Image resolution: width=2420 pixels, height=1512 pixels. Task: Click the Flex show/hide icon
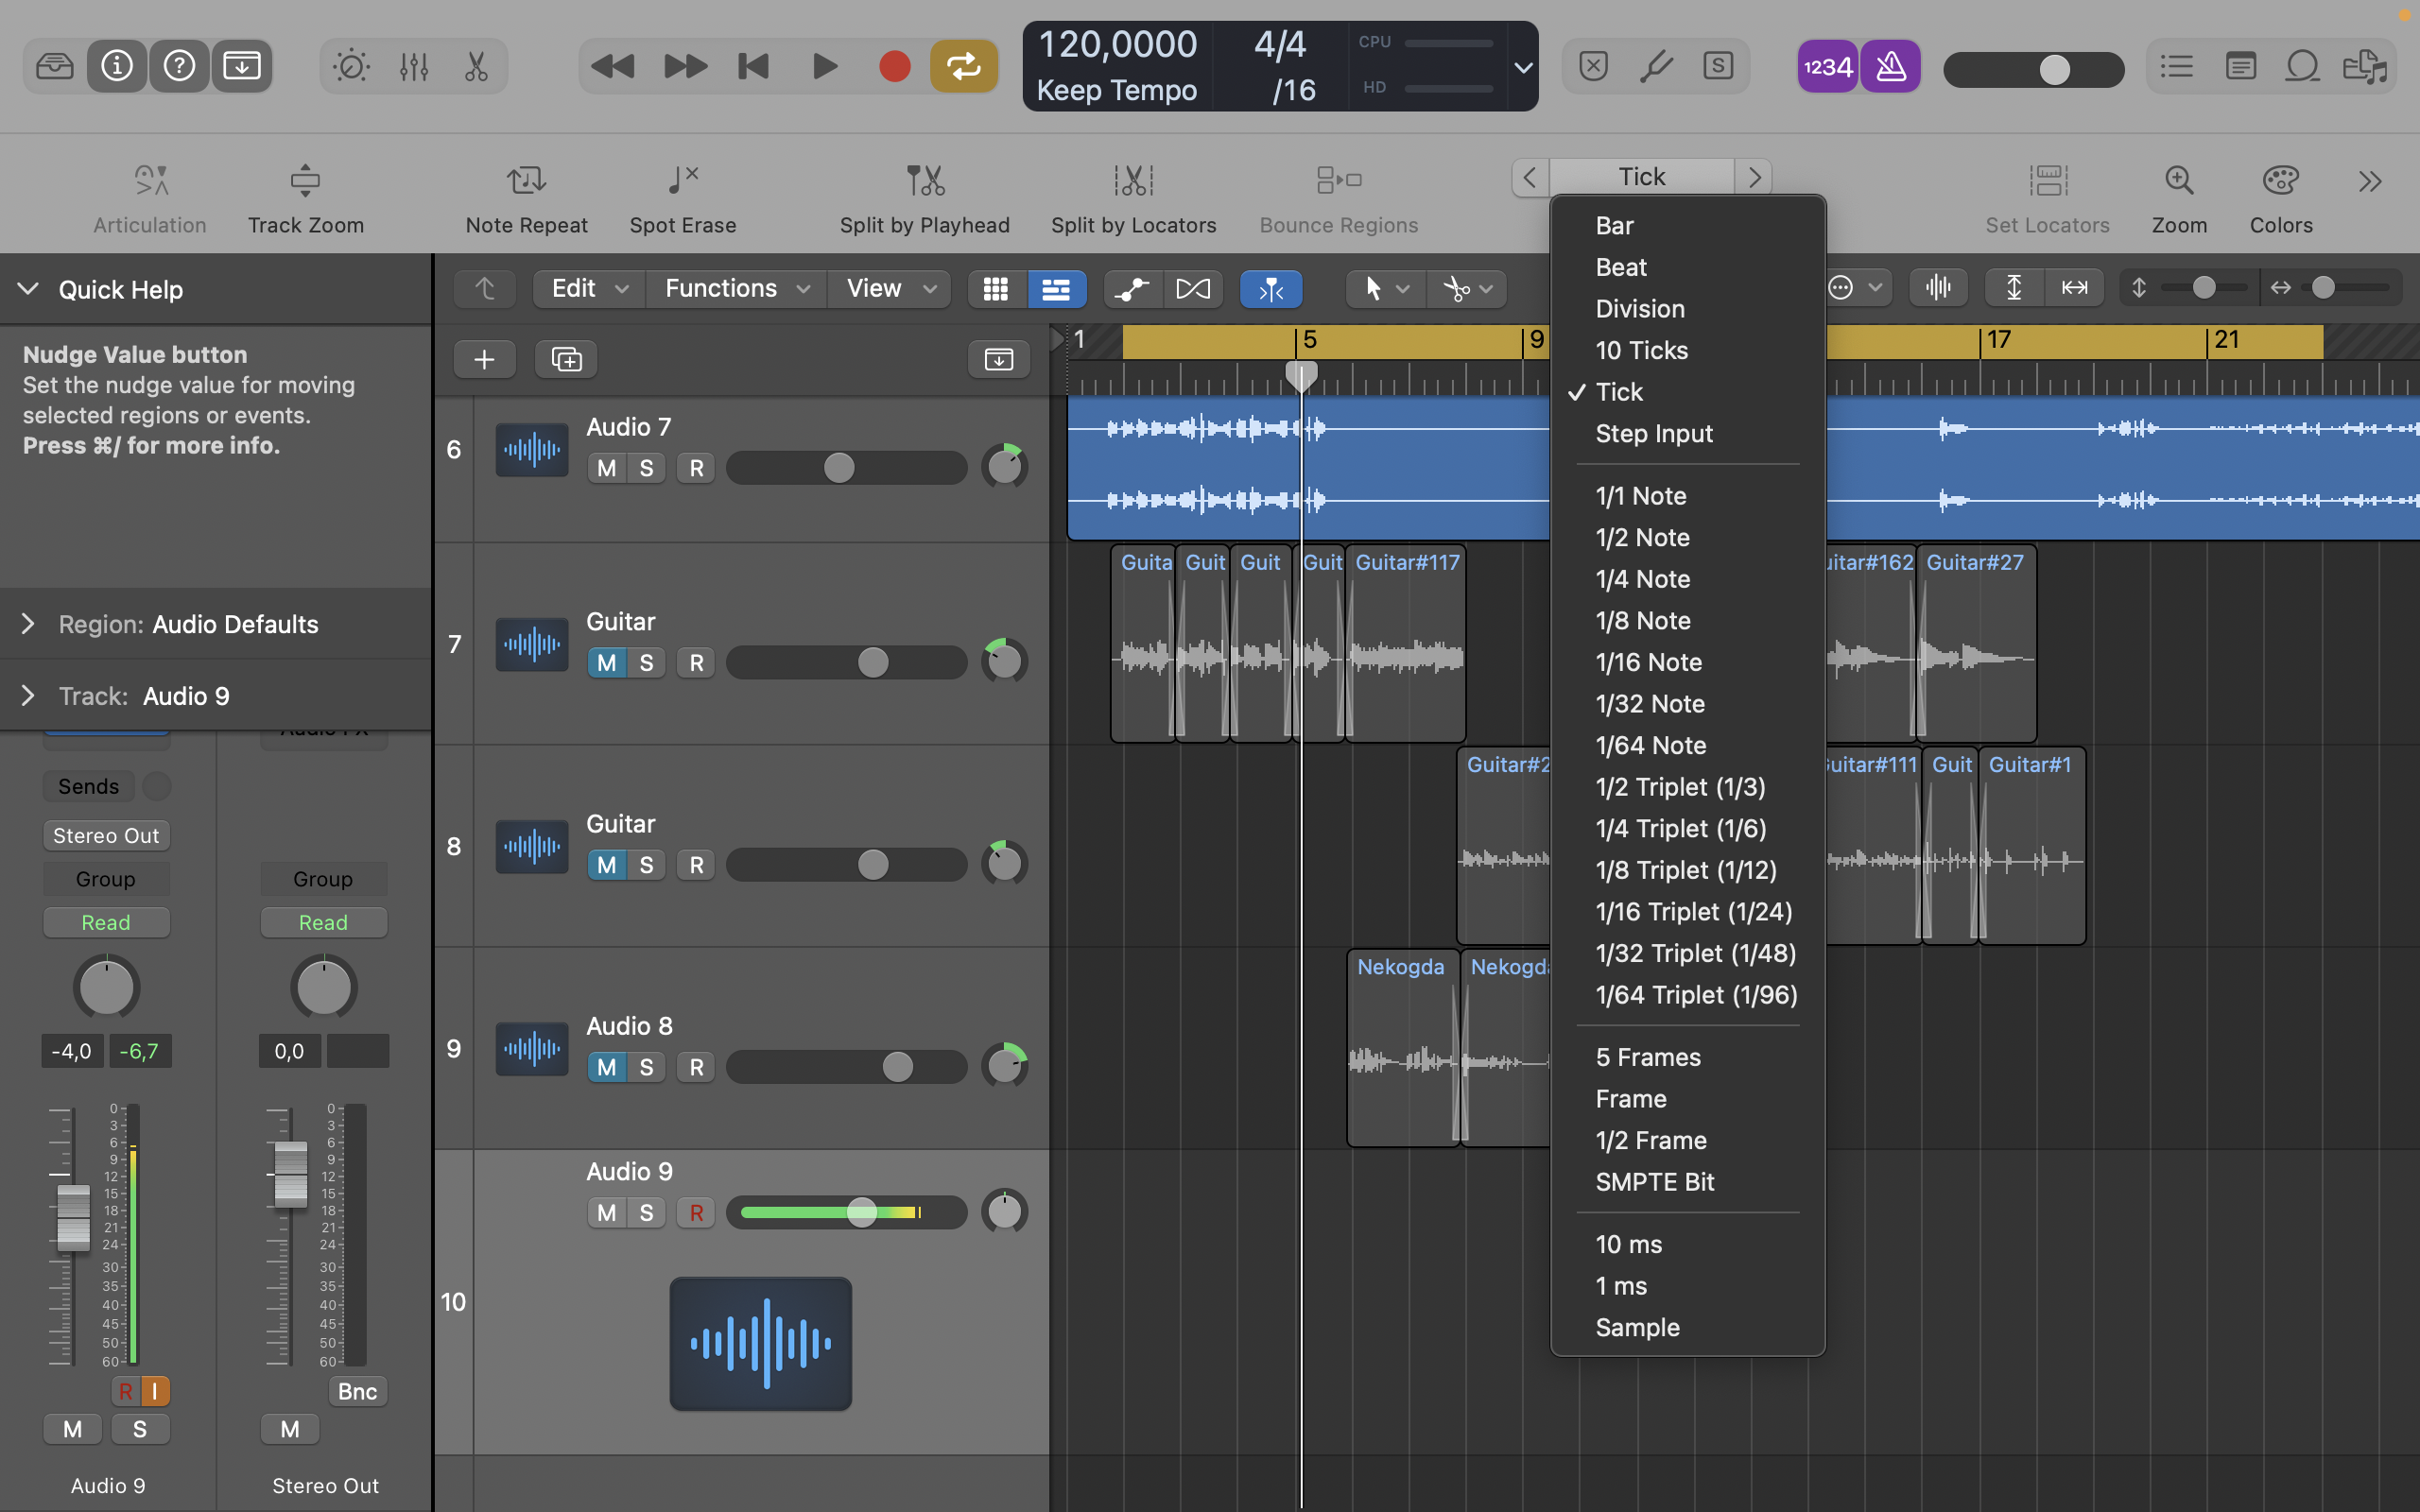pos(1192,289)
